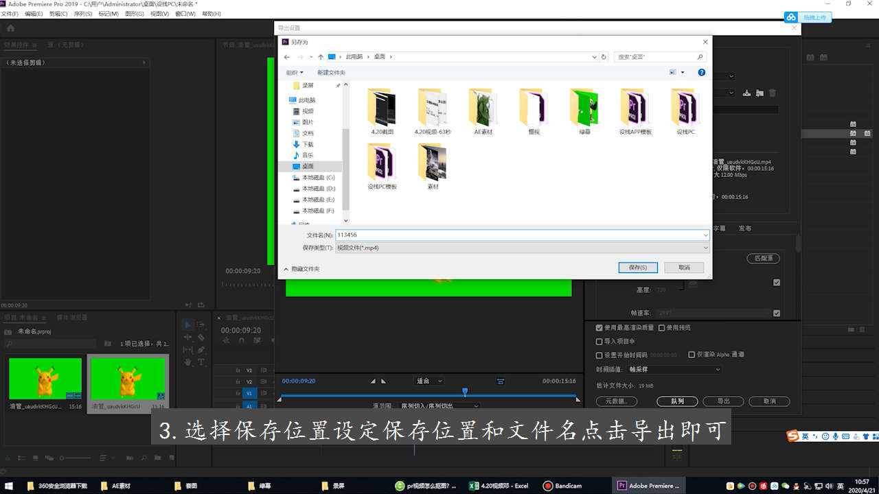This screenshot has width=879, height=494.
Task: Click 取消 in Save As dialog
Action: pyautogui.click(x=685, y=268)
